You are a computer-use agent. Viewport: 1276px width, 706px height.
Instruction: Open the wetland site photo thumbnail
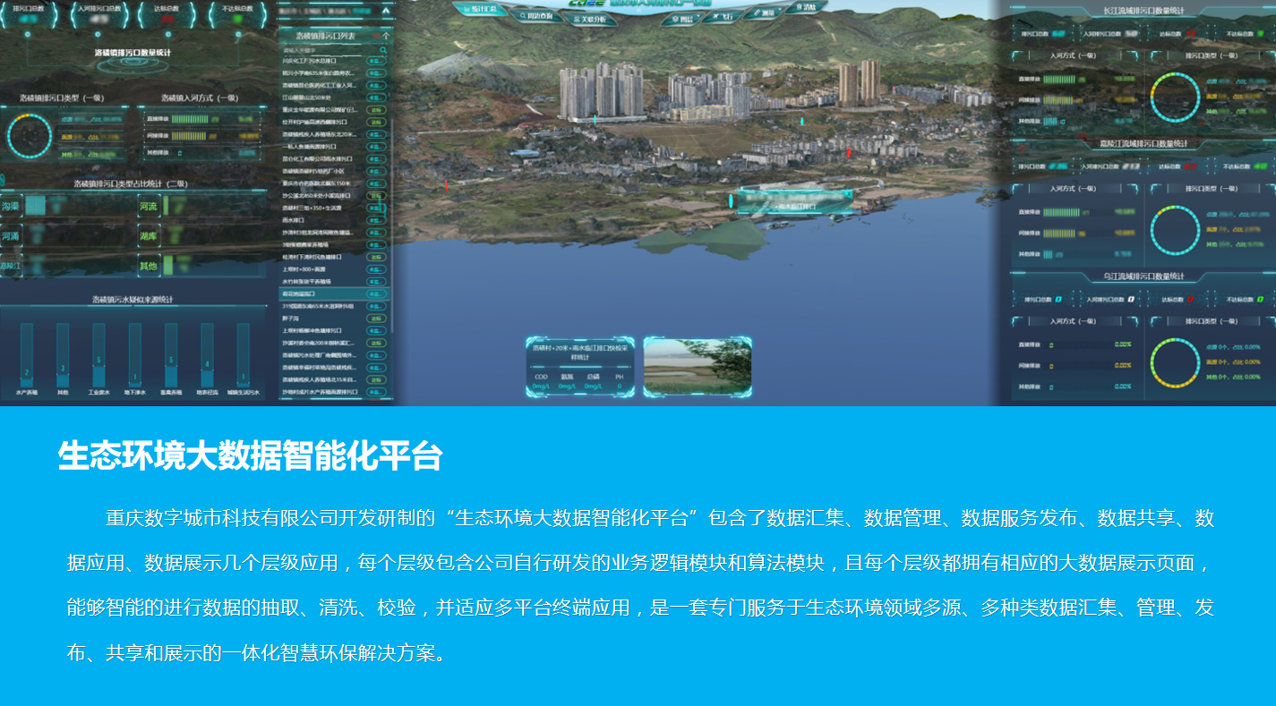pos(698,367)
